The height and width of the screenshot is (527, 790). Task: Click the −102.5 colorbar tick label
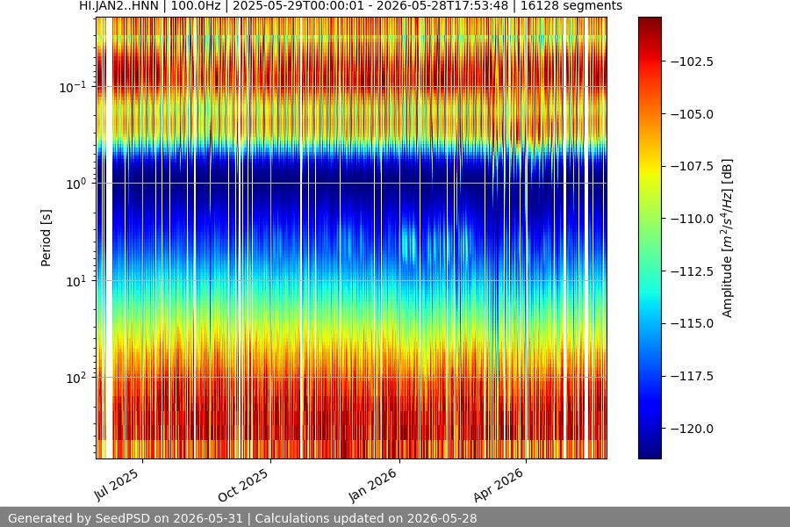click(x=693, y=61)
